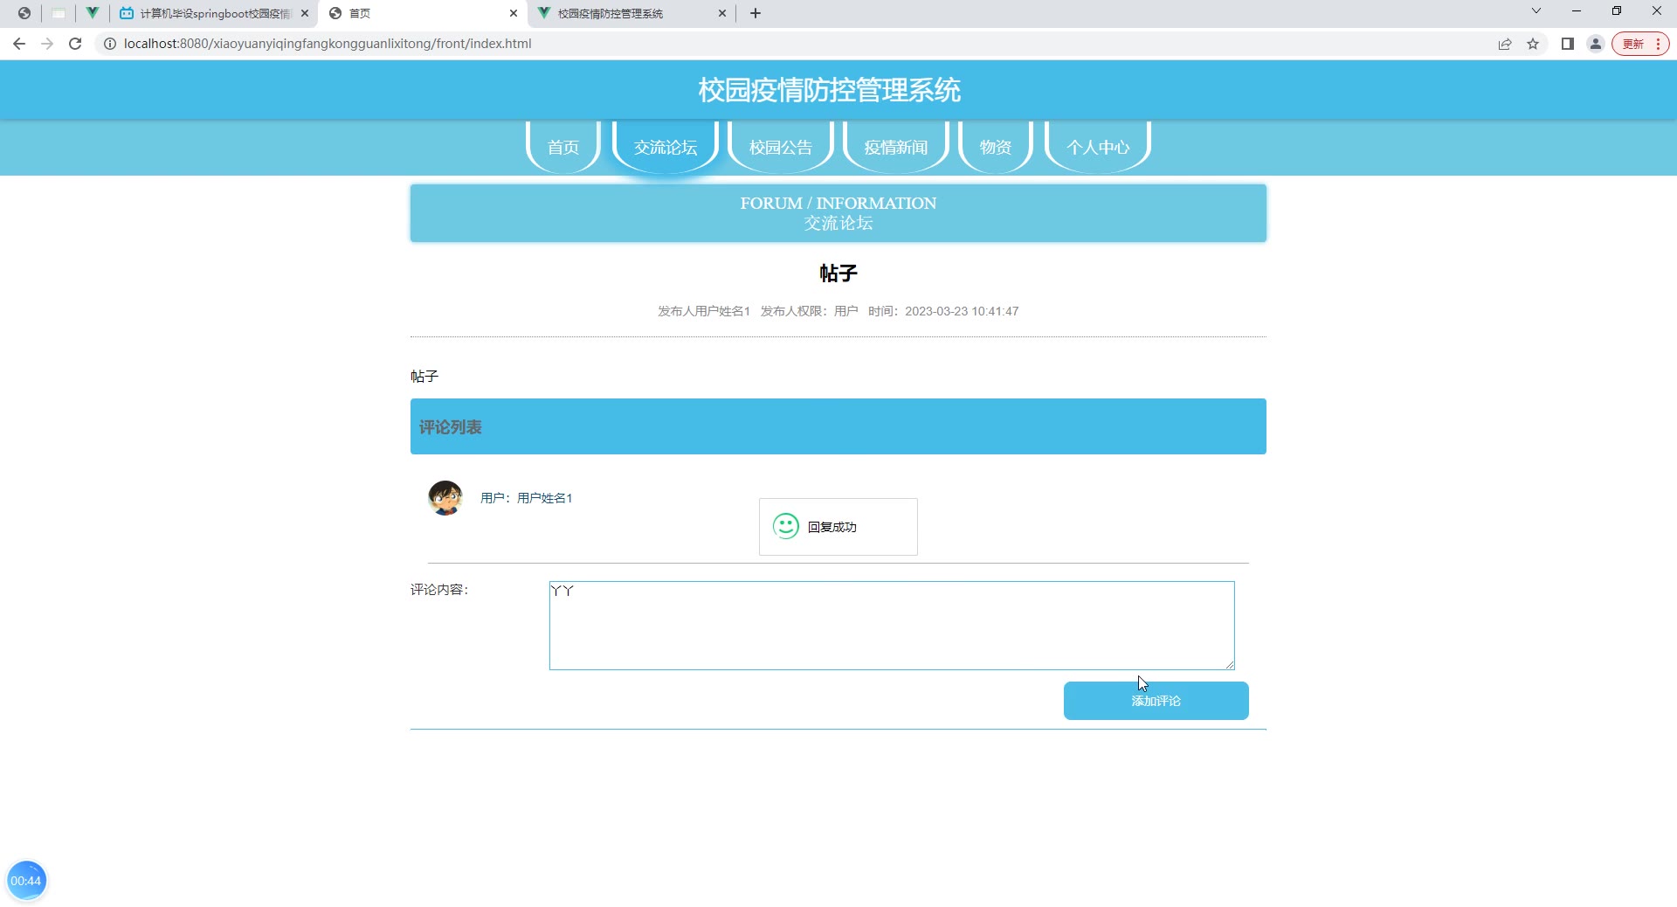Click the green smiley success icon
Viewport: 1677px width, 907px height.
(x=786, y=526)
